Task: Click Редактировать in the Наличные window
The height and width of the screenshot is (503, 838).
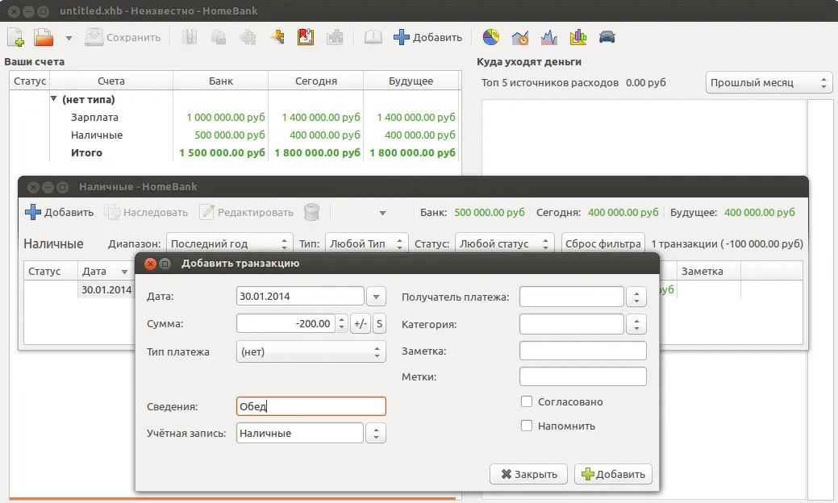Action: coord(246,213)
